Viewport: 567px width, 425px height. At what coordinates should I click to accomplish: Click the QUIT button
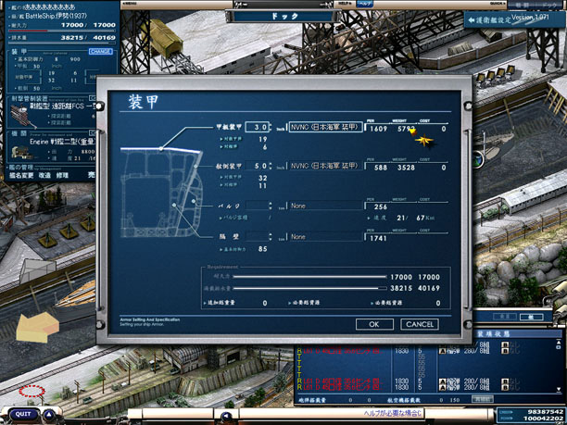click(x=23, y=414)
